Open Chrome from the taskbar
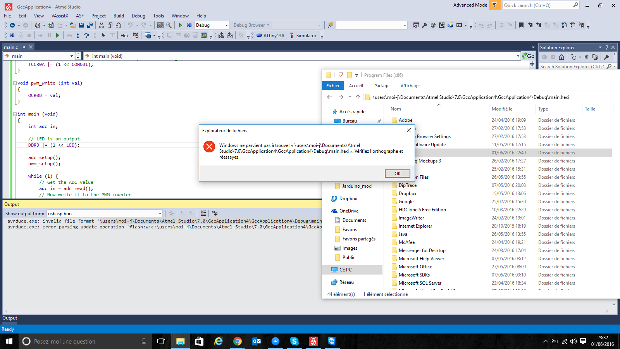The width and height of the screenshot is (620, 349). point(238,341)
